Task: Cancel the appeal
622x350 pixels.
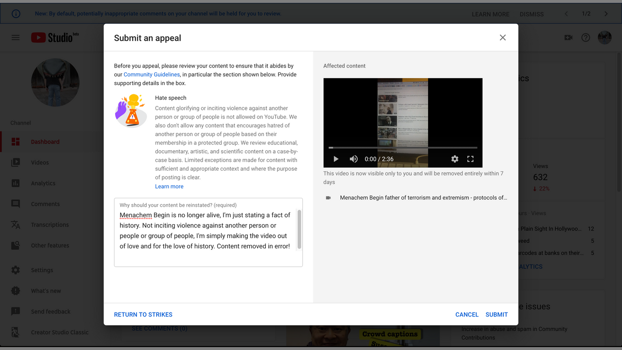Action: (466, 315)
